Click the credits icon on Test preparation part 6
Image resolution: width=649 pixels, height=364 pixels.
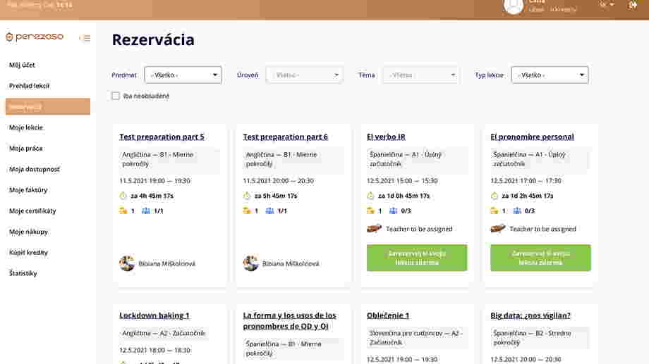[247, 211]
